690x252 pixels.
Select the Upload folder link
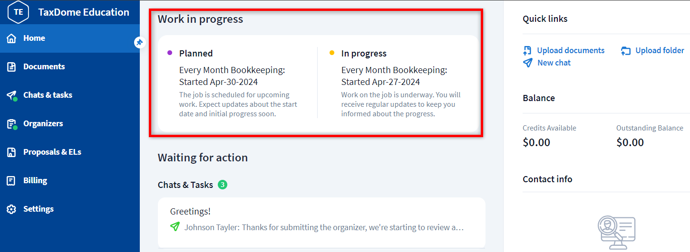point(660,51)
